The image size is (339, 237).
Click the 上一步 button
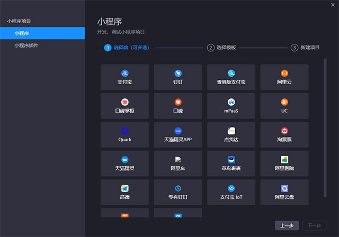point(287,225)
